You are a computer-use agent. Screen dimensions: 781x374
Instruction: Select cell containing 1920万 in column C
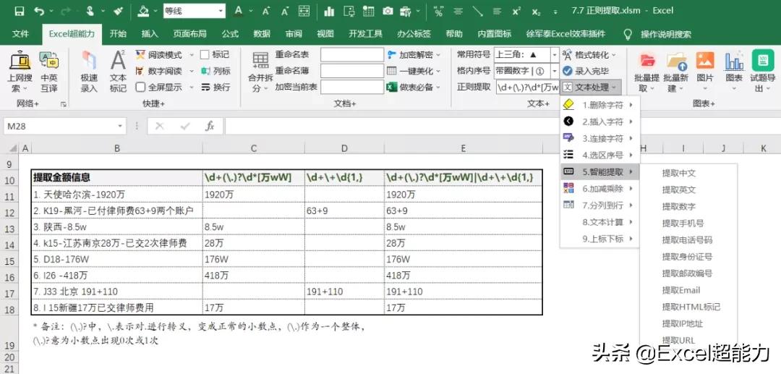(254, 195)
